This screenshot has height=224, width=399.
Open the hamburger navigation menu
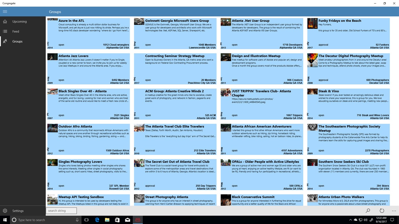pyautogui.click(x=5, y=12)
